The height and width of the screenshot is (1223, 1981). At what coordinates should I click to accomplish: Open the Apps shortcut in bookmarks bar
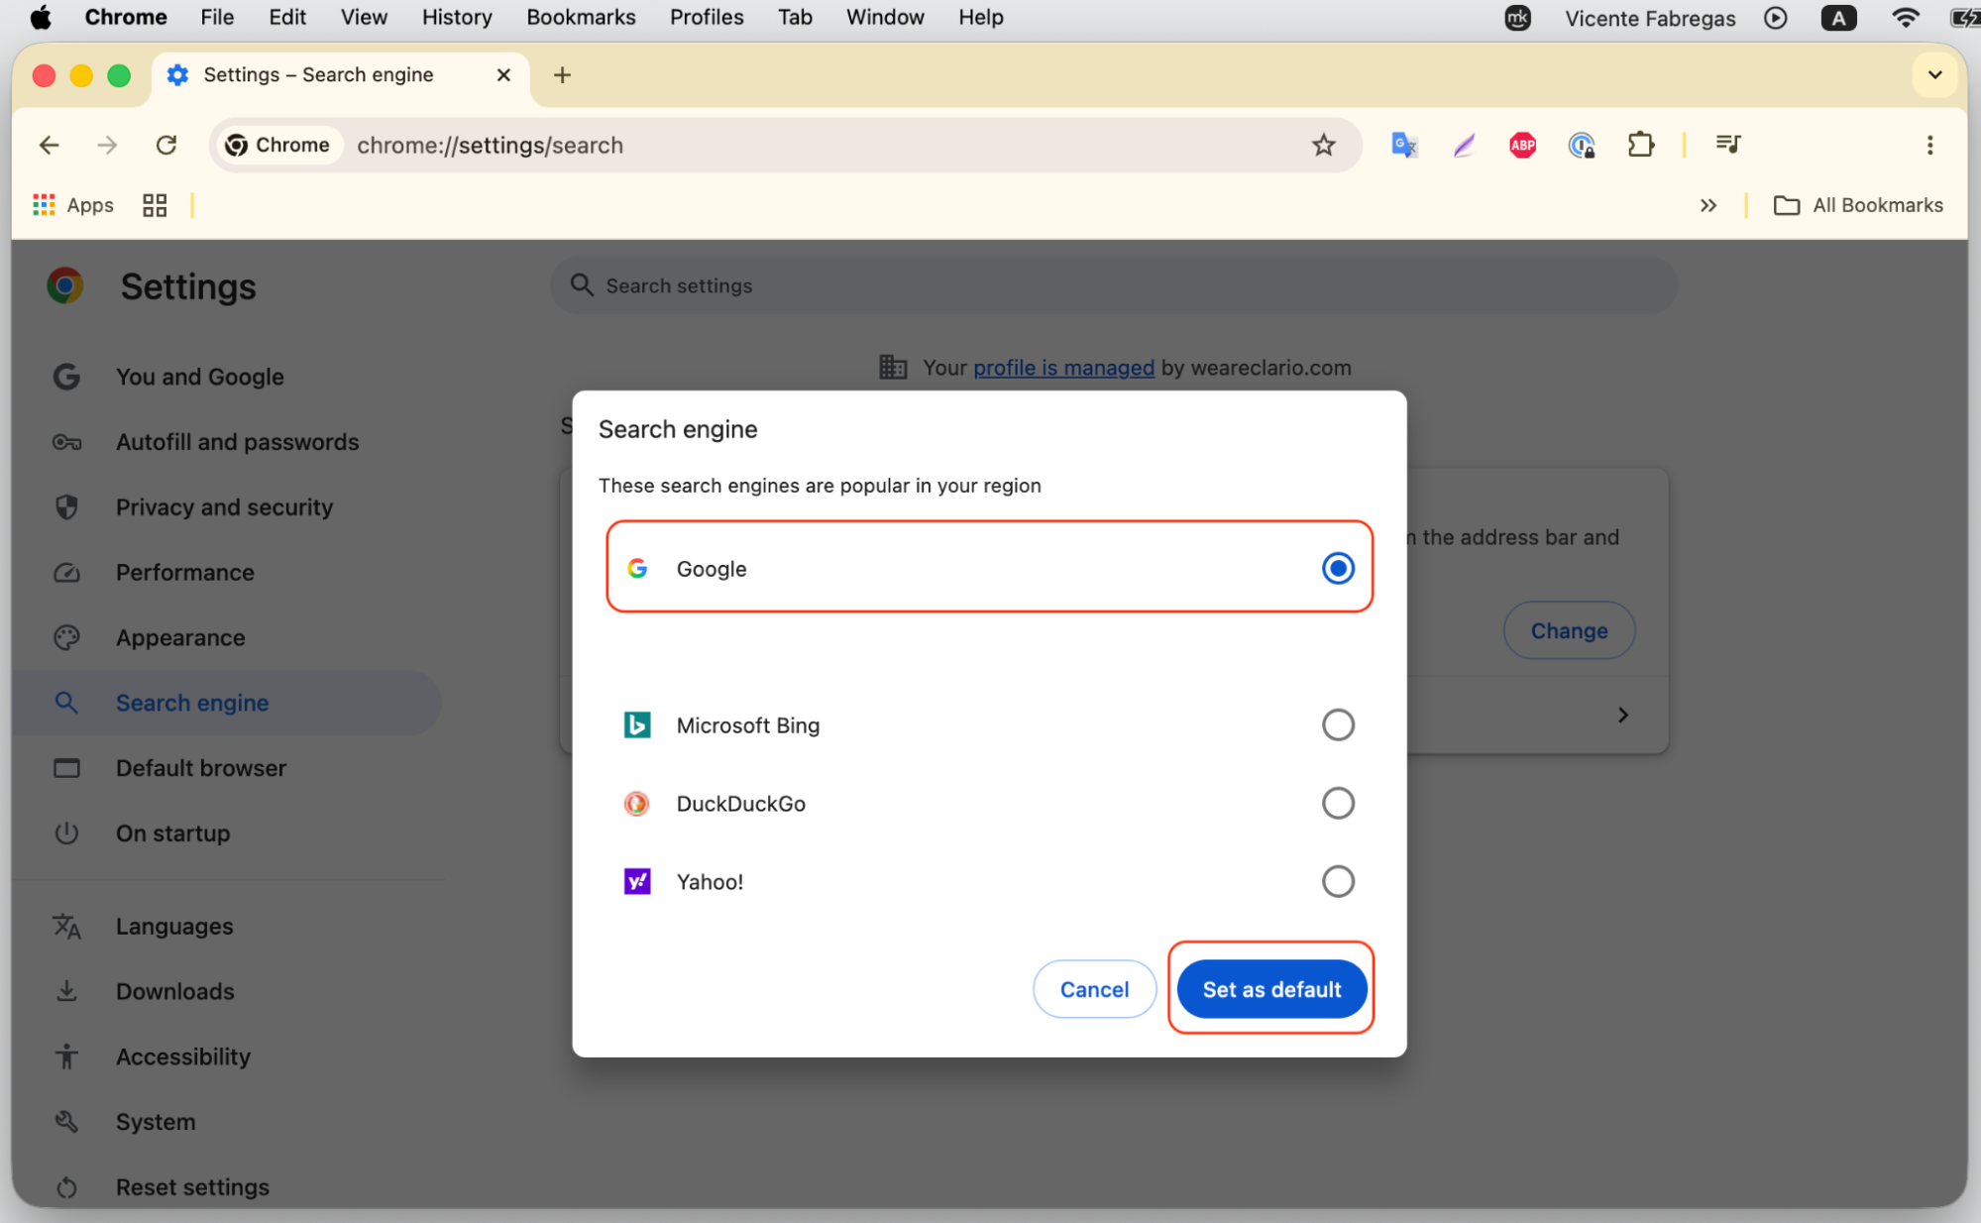point(73,205)
